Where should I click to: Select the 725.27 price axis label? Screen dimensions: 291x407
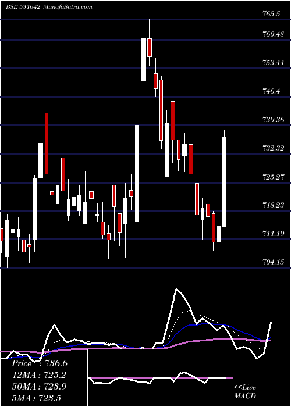pos(273,177)
